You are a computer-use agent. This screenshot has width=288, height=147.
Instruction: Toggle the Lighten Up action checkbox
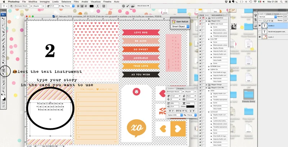tap(200, 69)
